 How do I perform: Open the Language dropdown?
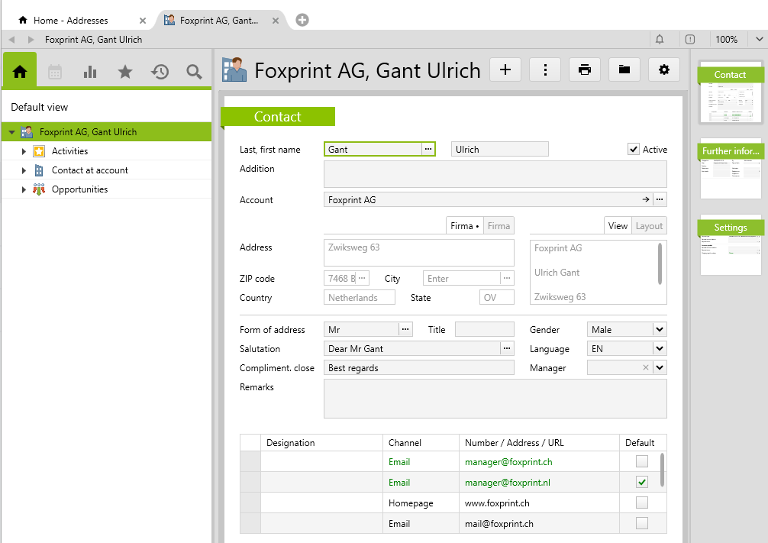[660, 349]
